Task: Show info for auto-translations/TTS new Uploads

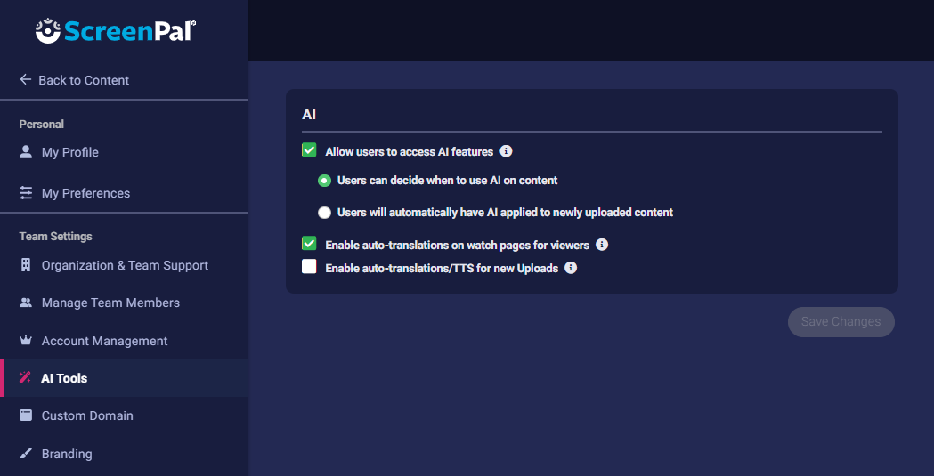Action: coord(571,268)
